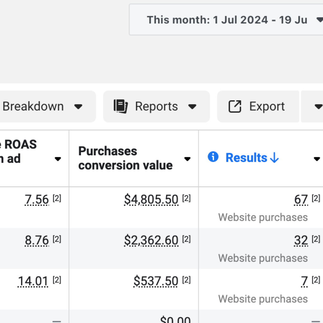This screenshot has height=323, width=323.
Task: Expand the date range selector
Action: pyautogui.click(x=319, y=20)
